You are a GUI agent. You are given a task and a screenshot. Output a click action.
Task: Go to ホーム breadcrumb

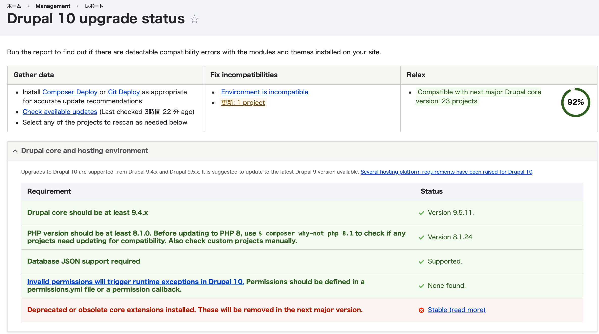tap(14, 6)
